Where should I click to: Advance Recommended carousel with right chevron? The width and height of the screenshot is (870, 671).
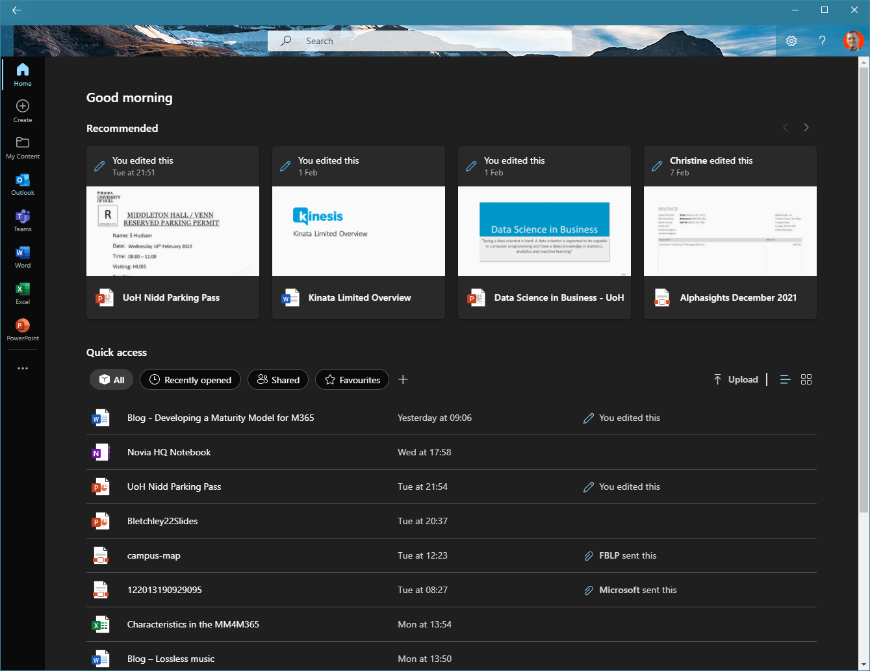click(806, 127)
